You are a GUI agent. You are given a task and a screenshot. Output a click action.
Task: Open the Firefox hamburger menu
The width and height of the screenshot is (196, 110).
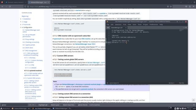(x=194, y=6)
